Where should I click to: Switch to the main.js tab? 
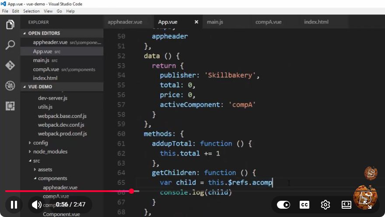click(215, 22)
